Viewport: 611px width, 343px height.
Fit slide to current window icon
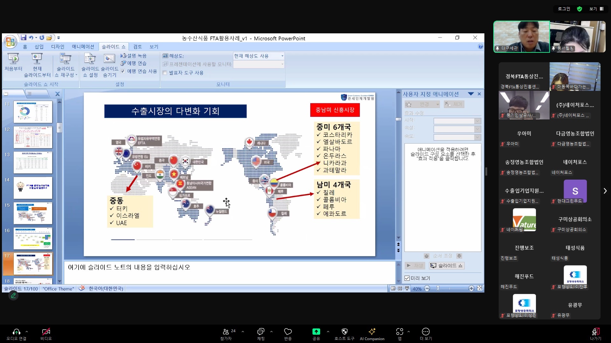click(x=480, y=288)
